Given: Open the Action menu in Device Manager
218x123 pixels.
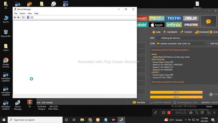Looking at the screenshot, I should coord(22,13).
